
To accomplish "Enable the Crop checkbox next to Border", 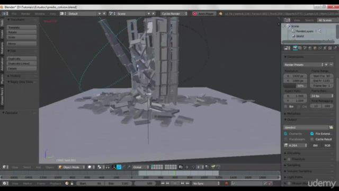I will 299,106.
